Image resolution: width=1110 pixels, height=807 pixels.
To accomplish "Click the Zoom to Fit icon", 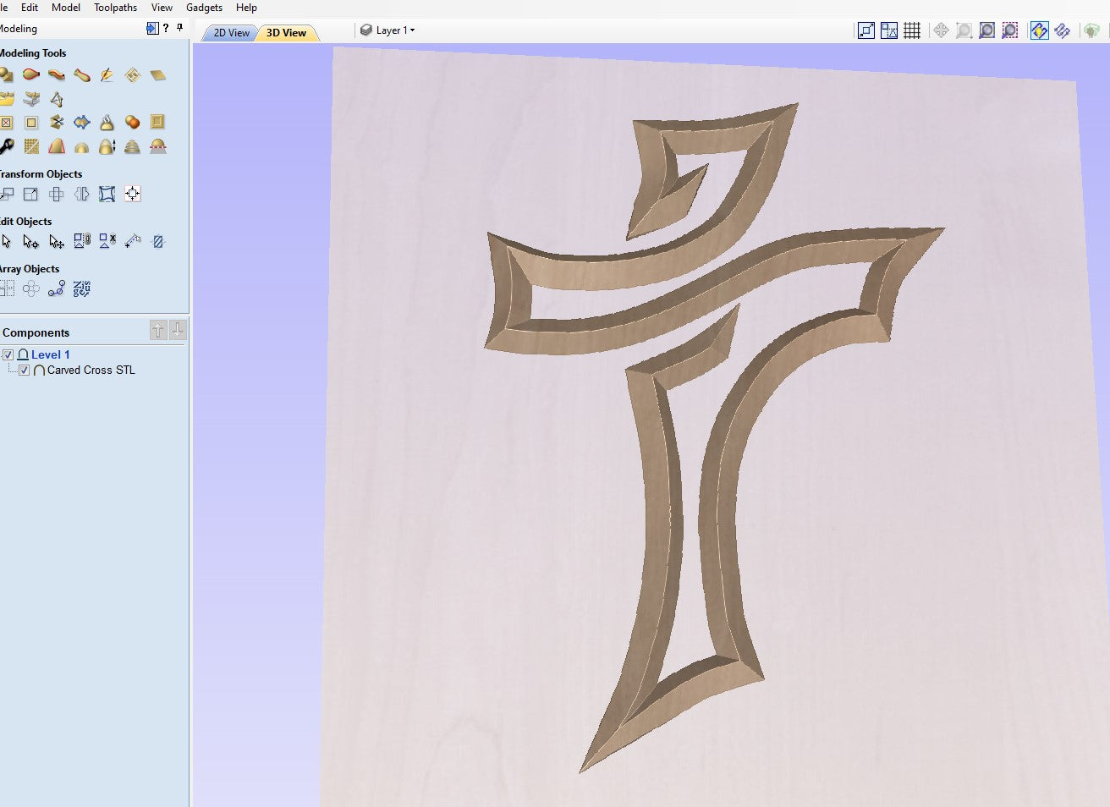I will coord(986,30).
